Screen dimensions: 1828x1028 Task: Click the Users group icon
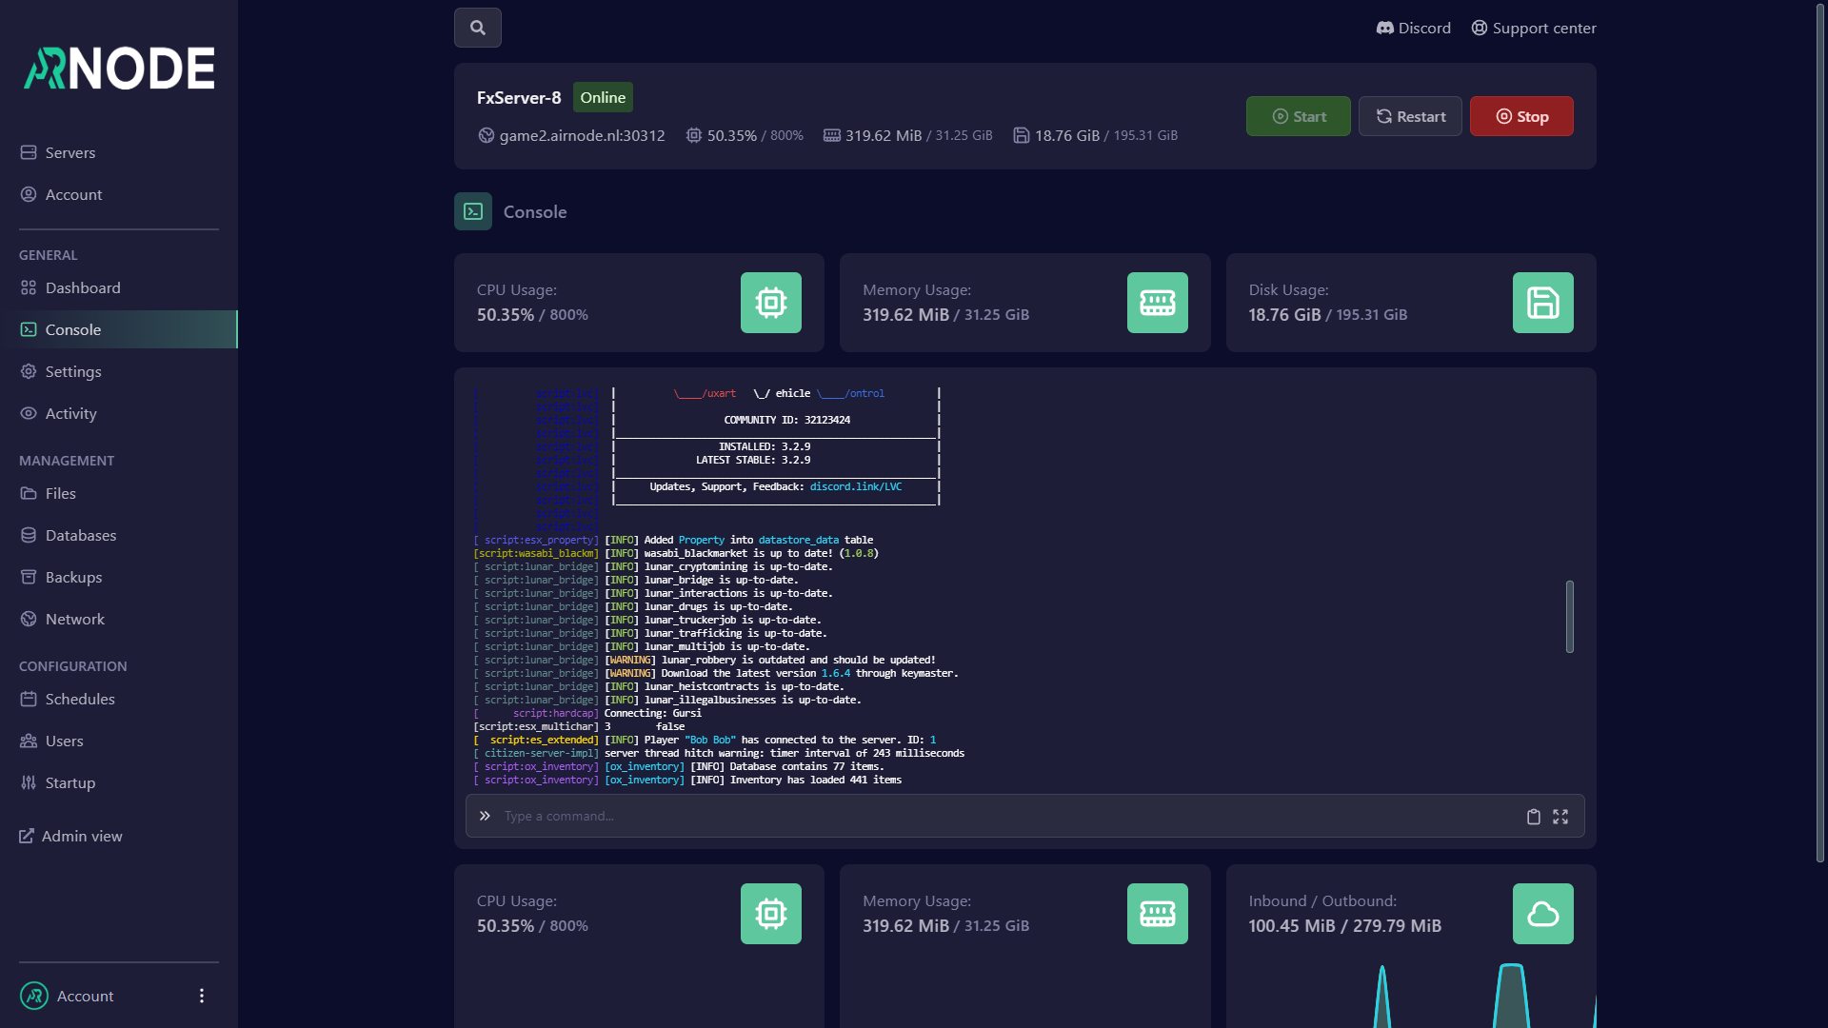[29, 741]
